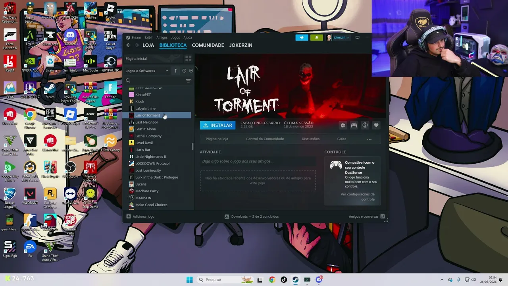Image resolution: width=508 pixels, height=286 pixels.
Task: Select Fortnite desktop icon
Action: 110,90
